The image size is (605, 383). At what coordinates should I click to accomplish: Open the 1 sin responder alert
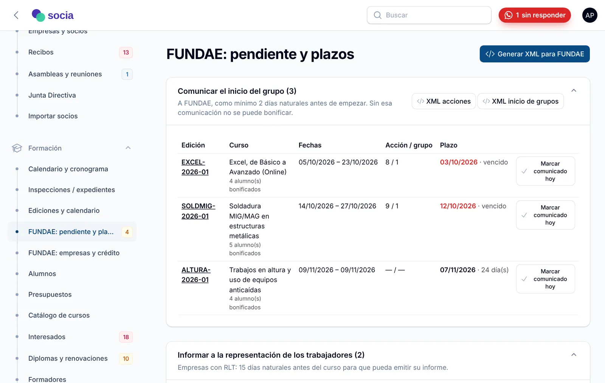click(535, 15)
